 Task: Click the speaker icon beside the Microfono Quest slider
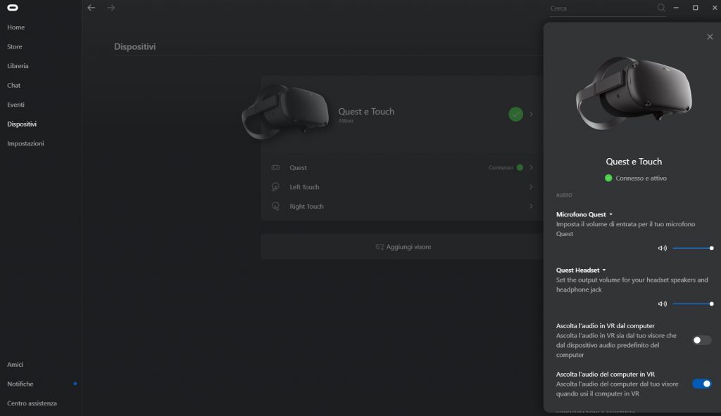pos(661,247)
